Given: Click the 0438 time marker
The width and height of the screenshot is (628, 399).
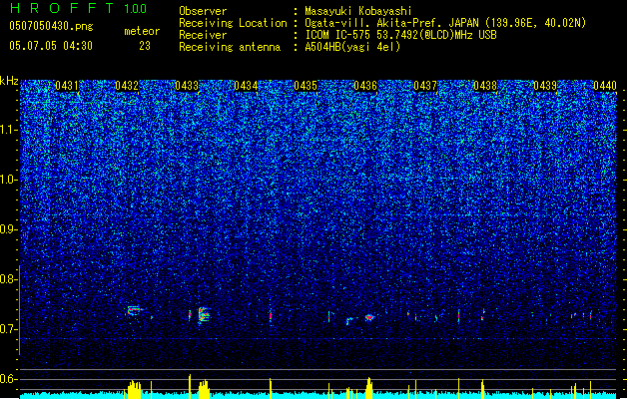Looking at the screenshot, I should click(x=485, y=86).
